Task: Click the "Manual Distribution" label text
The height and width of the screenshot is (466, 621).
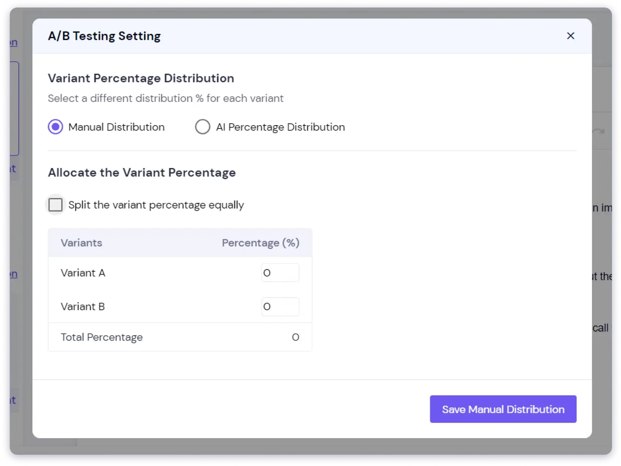Action: tap(116, 127)
